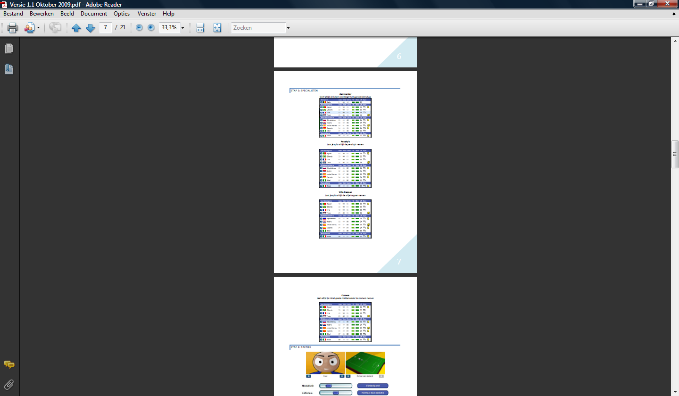Viewport: 679px width, 396px height.
Task: Click the greyed-out shared review icon
Action: 55,28
